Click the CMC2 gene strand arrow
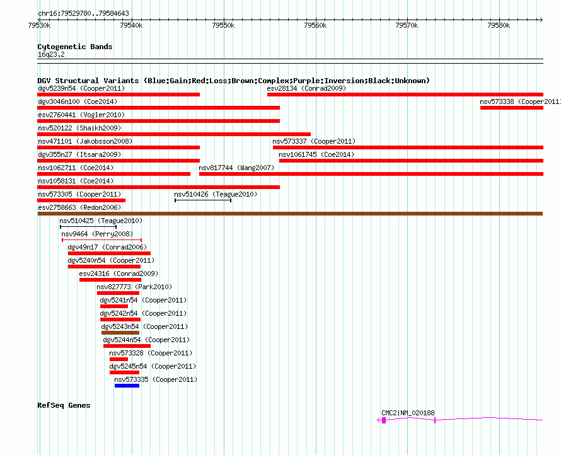 tap(379, 420)
